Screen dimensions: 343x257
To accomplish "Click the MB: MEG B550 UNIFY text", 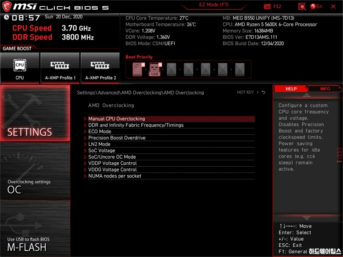I will [x=258, y=18].
